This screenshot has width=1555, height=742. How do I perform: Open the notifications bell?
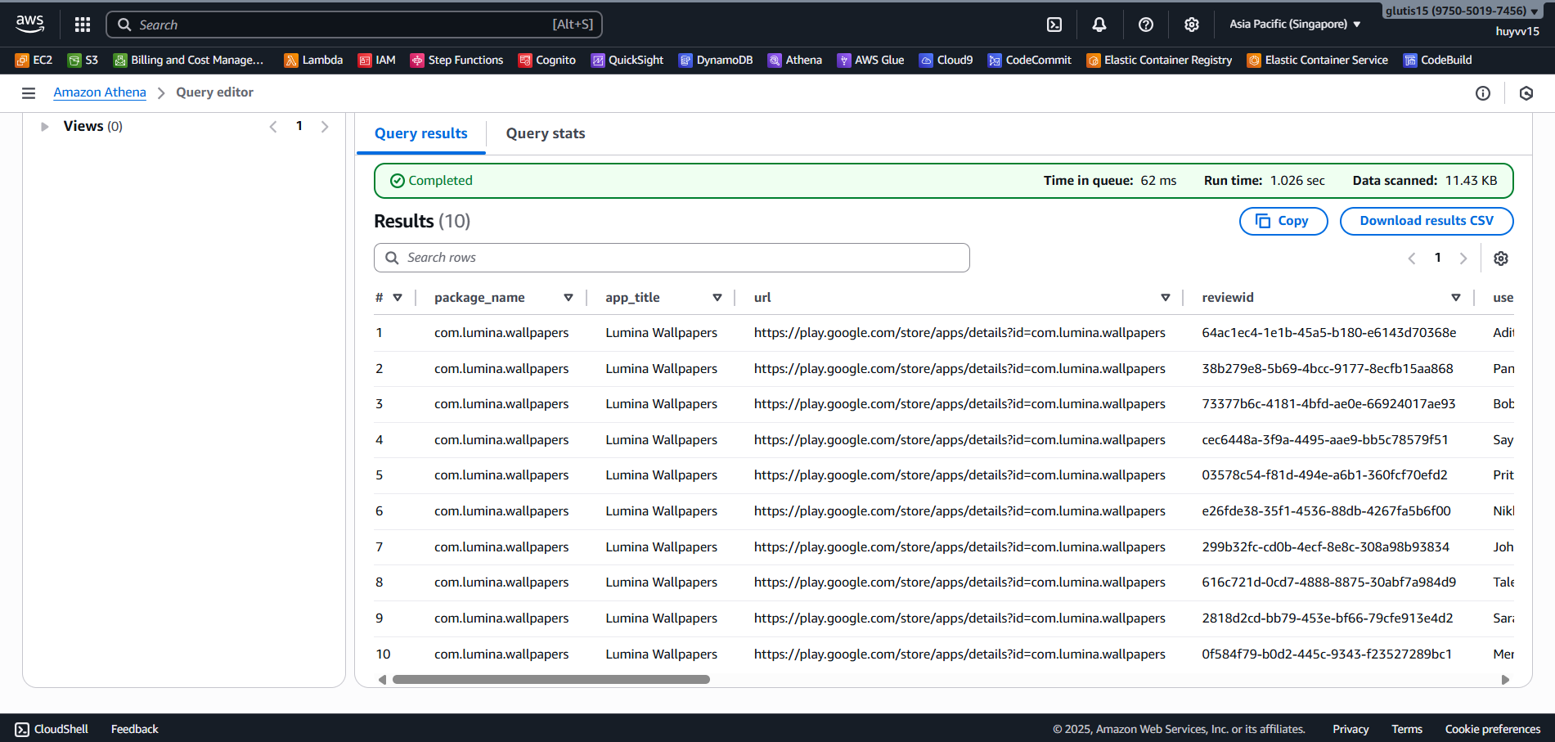pos(1099,25)
